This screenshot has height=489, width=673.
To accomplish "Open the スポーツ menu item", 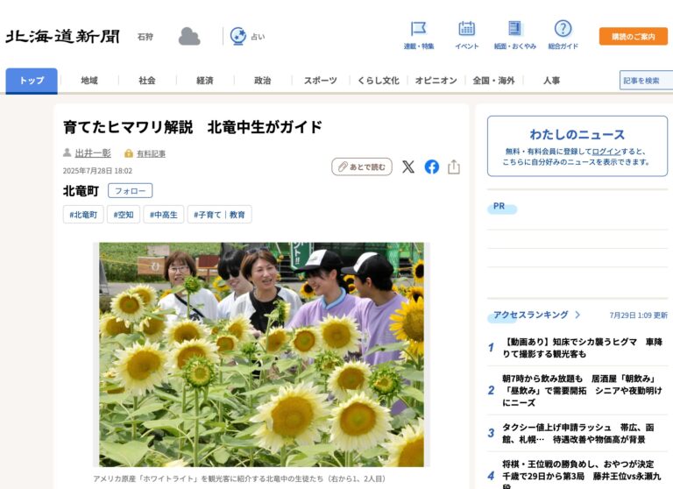I will (x=320, y=81).
